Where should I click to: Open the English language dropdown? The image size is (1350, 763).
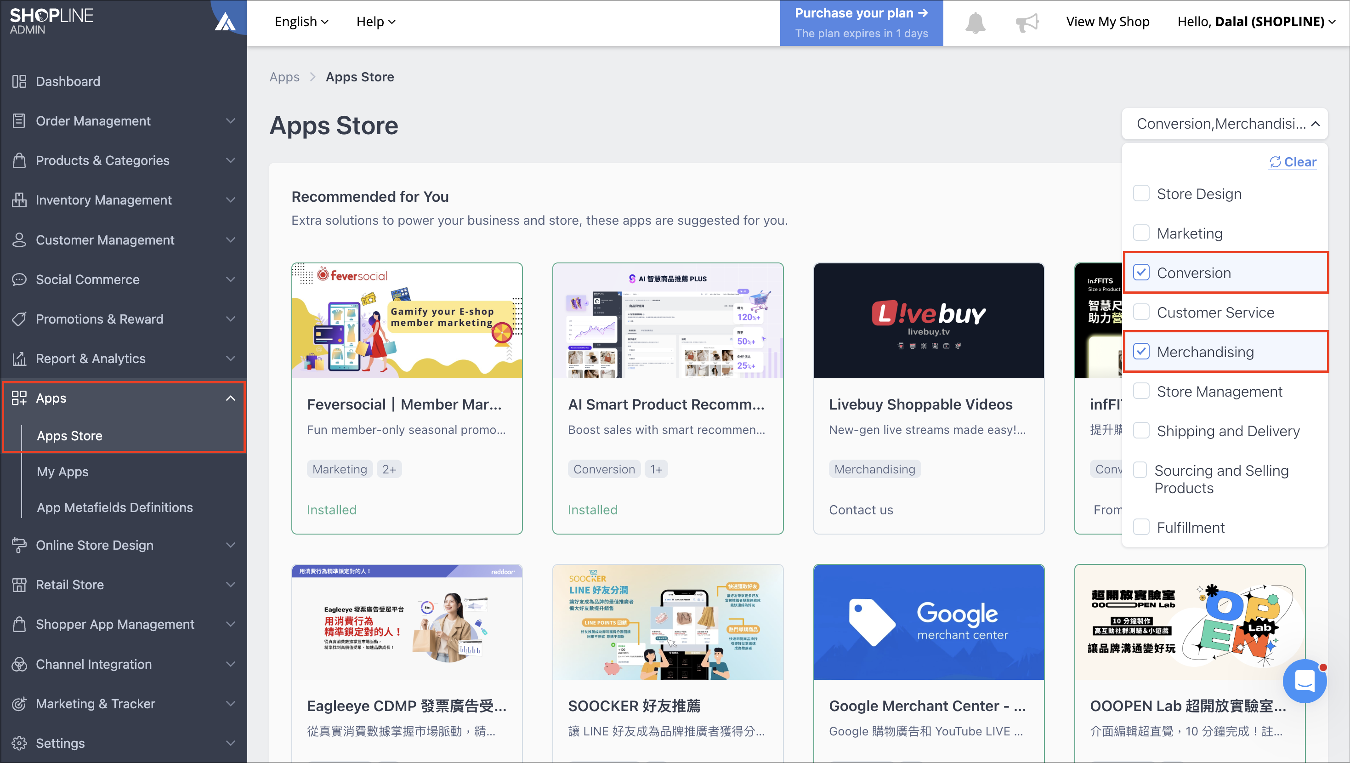pos(301,22)
